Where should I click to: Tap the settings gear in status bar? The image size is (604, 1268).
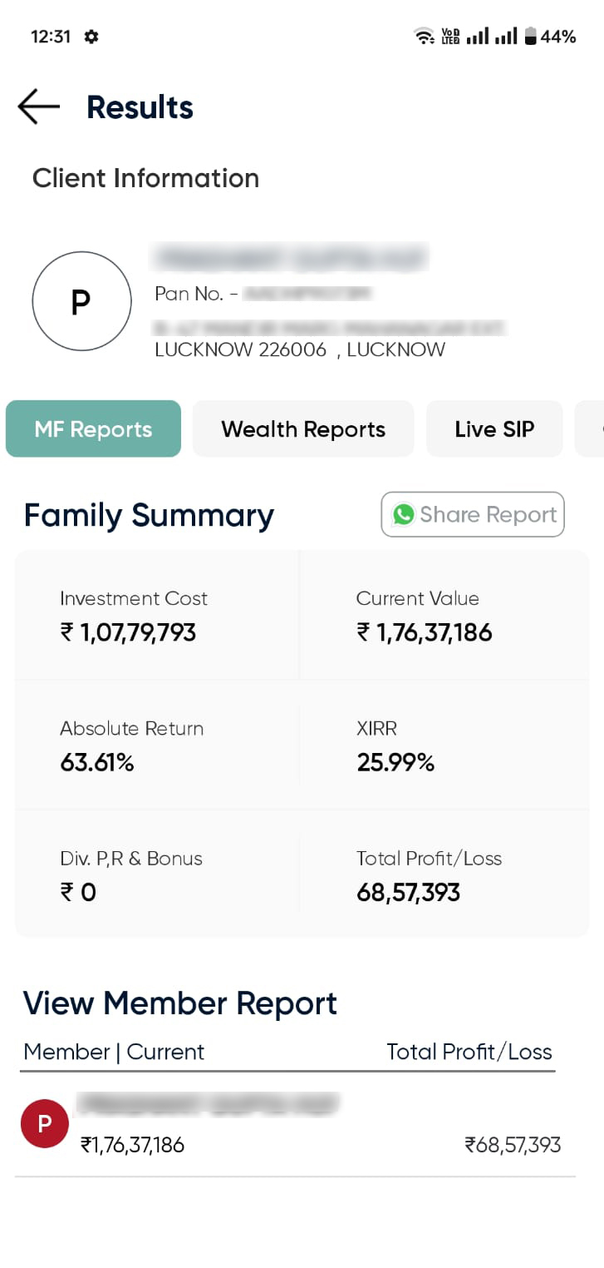coord(91,37)
